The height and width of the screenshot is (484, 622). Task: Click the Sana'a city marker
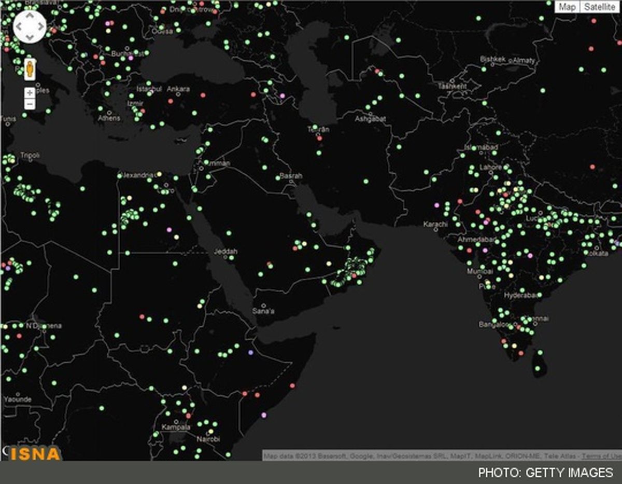pos(264,306)
